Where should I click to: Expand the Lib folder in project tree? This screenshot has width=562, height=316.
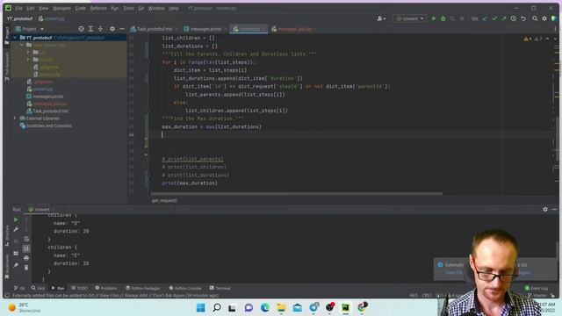(28, 53)
